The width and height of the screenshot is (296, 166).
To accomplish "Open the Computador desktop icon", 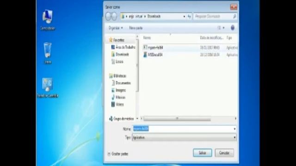I will coord(47,20).
